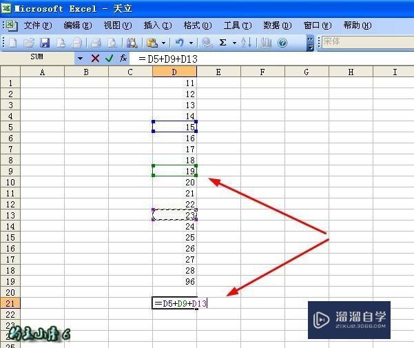Image resolution: width=414 pixels, height=348 pixels.
Task: Select column header G
Action: 307,72
